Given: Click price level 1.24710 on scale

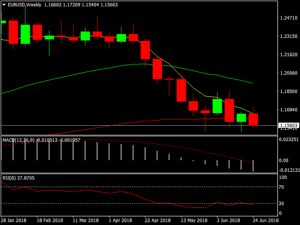Looking at the screenshot, I should point(288,18).
